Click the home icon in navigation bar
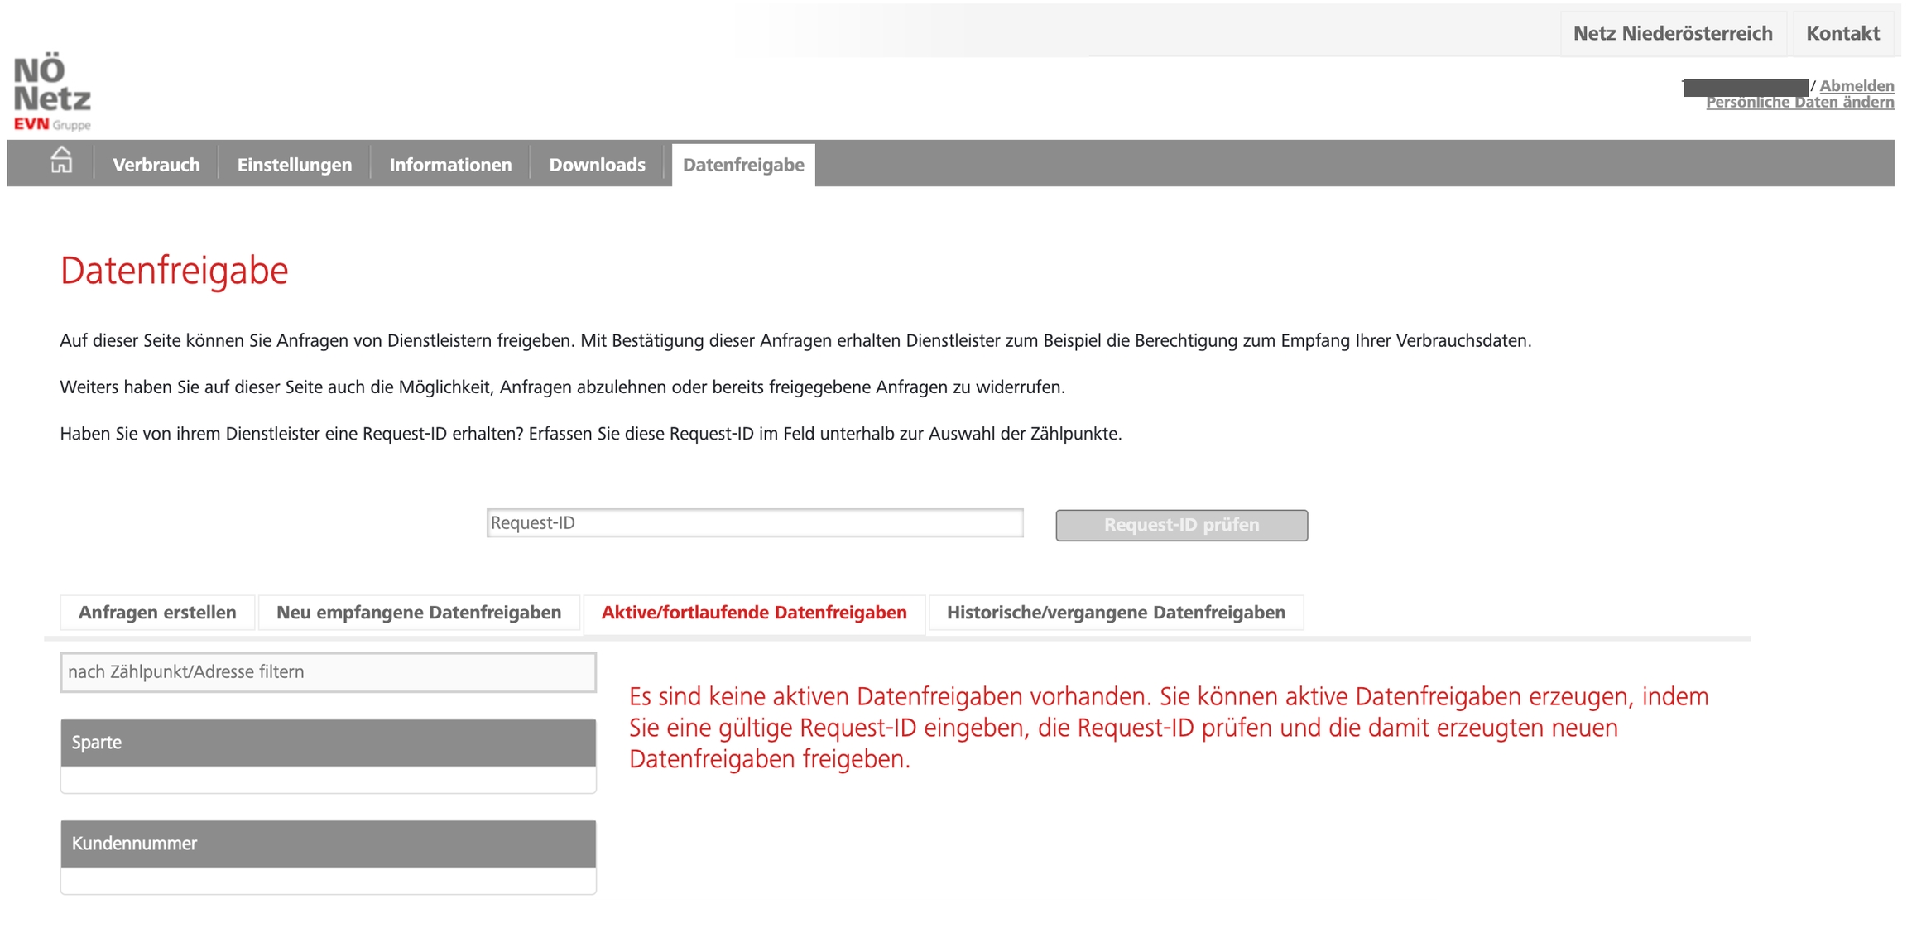 (x=61, y=161)
